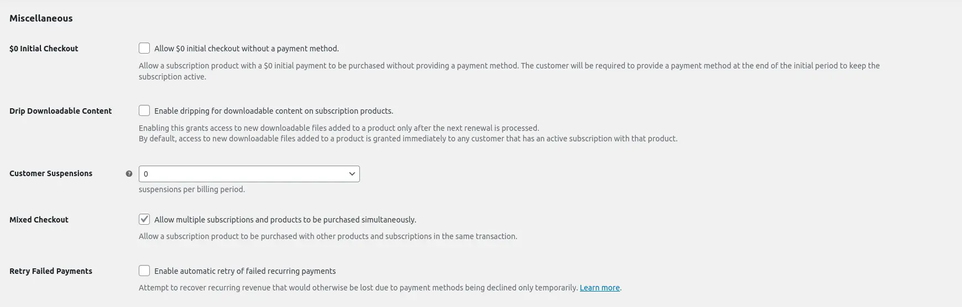Viewport: 962px width, 307px height.
Task: Click the 'Retry Failed Payments' setting title
Action: (x=51, y=271)
